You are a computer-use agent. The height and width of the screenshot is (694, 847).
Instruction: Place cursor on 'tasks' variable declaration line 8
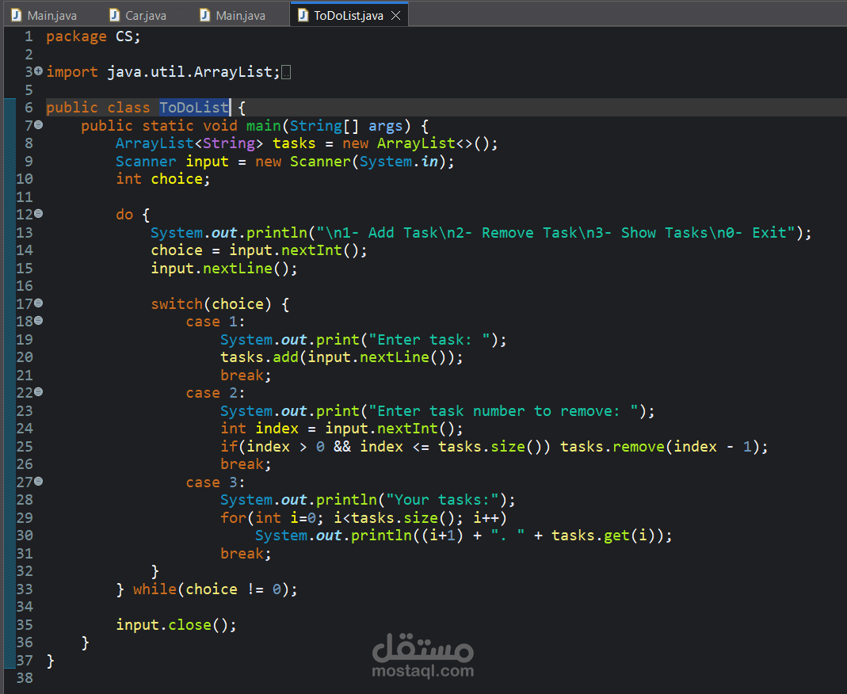pyautogui.click(x=294, y=143)
